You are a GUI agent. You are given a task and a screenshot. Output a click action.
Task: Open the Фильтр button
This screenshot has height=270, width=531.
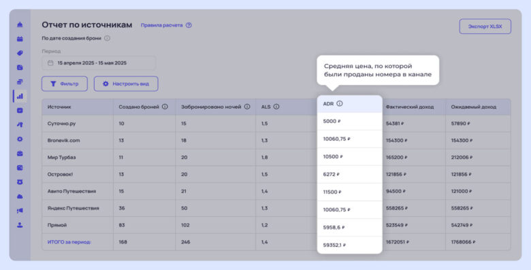tap(65, 84)
